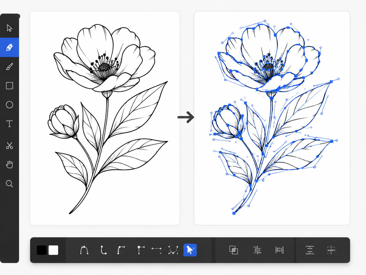Select the Ellipse shape tool
Screen dimensions: 366x275
pyautogui.click(x=9, y=105)
